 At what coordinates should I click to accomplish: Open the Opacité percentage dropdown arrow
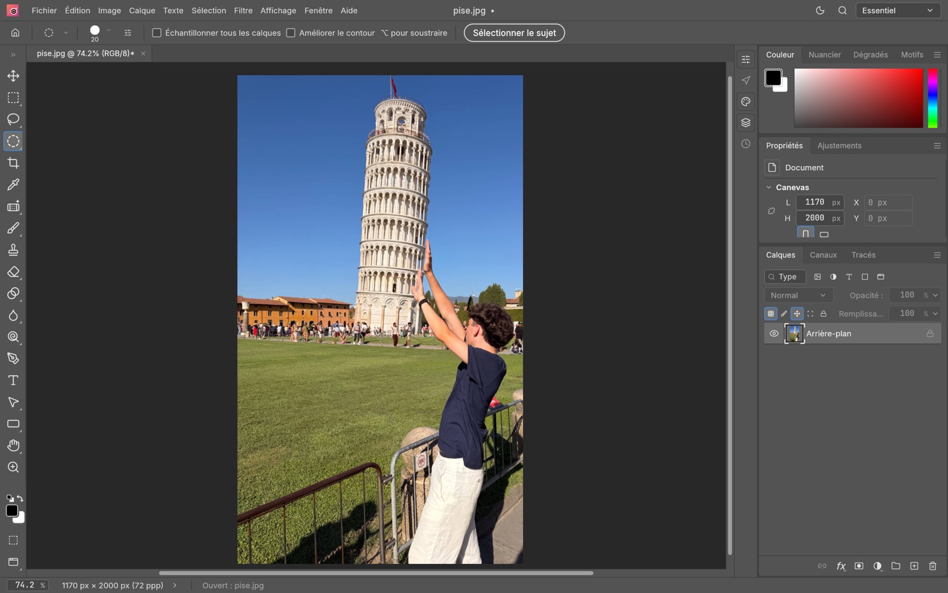(936, 295)
